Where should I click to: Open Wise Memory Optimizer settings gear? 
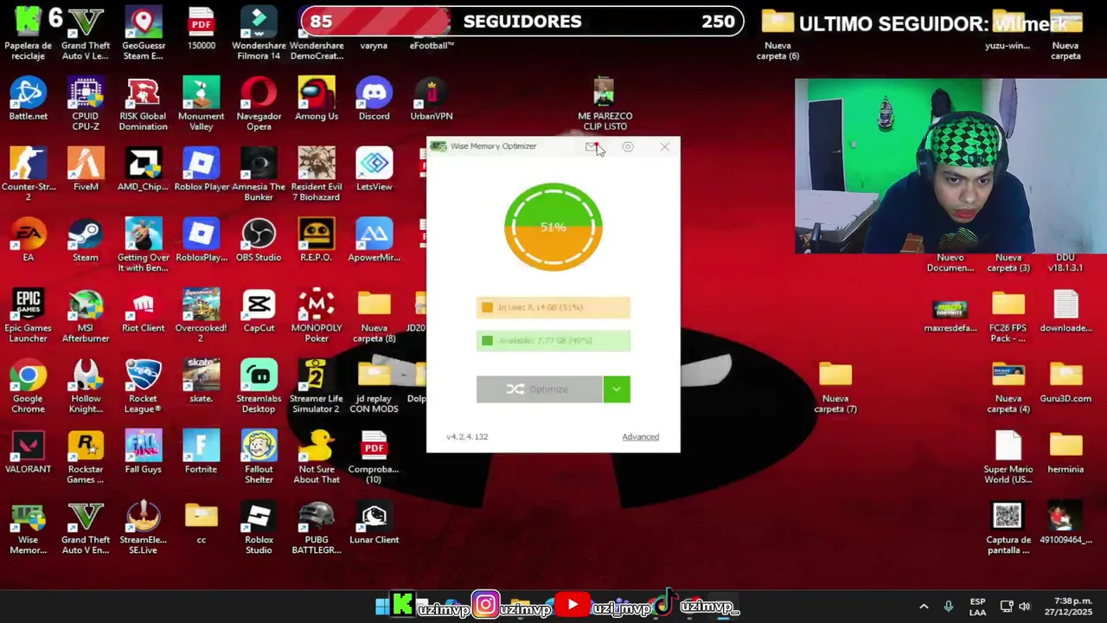[628, 147]
